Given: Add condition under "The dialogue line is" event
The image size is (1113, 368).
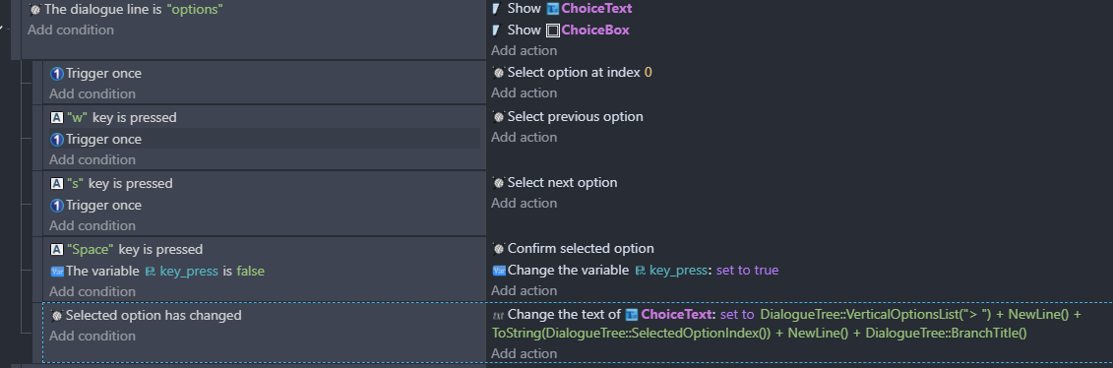Looking at the screenshot, I should click(70, 30).
